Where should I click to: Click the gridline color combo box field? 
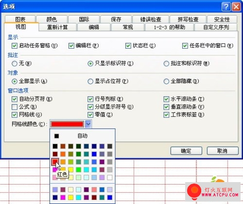tap(67, 124)
